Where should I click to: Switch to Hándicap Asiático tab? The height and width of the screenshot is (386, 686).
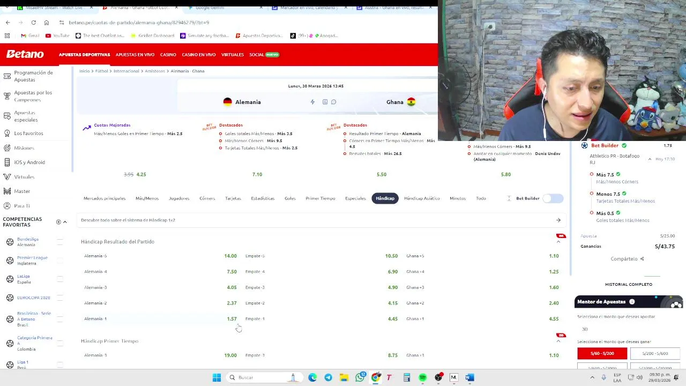(x=422, y=198)
